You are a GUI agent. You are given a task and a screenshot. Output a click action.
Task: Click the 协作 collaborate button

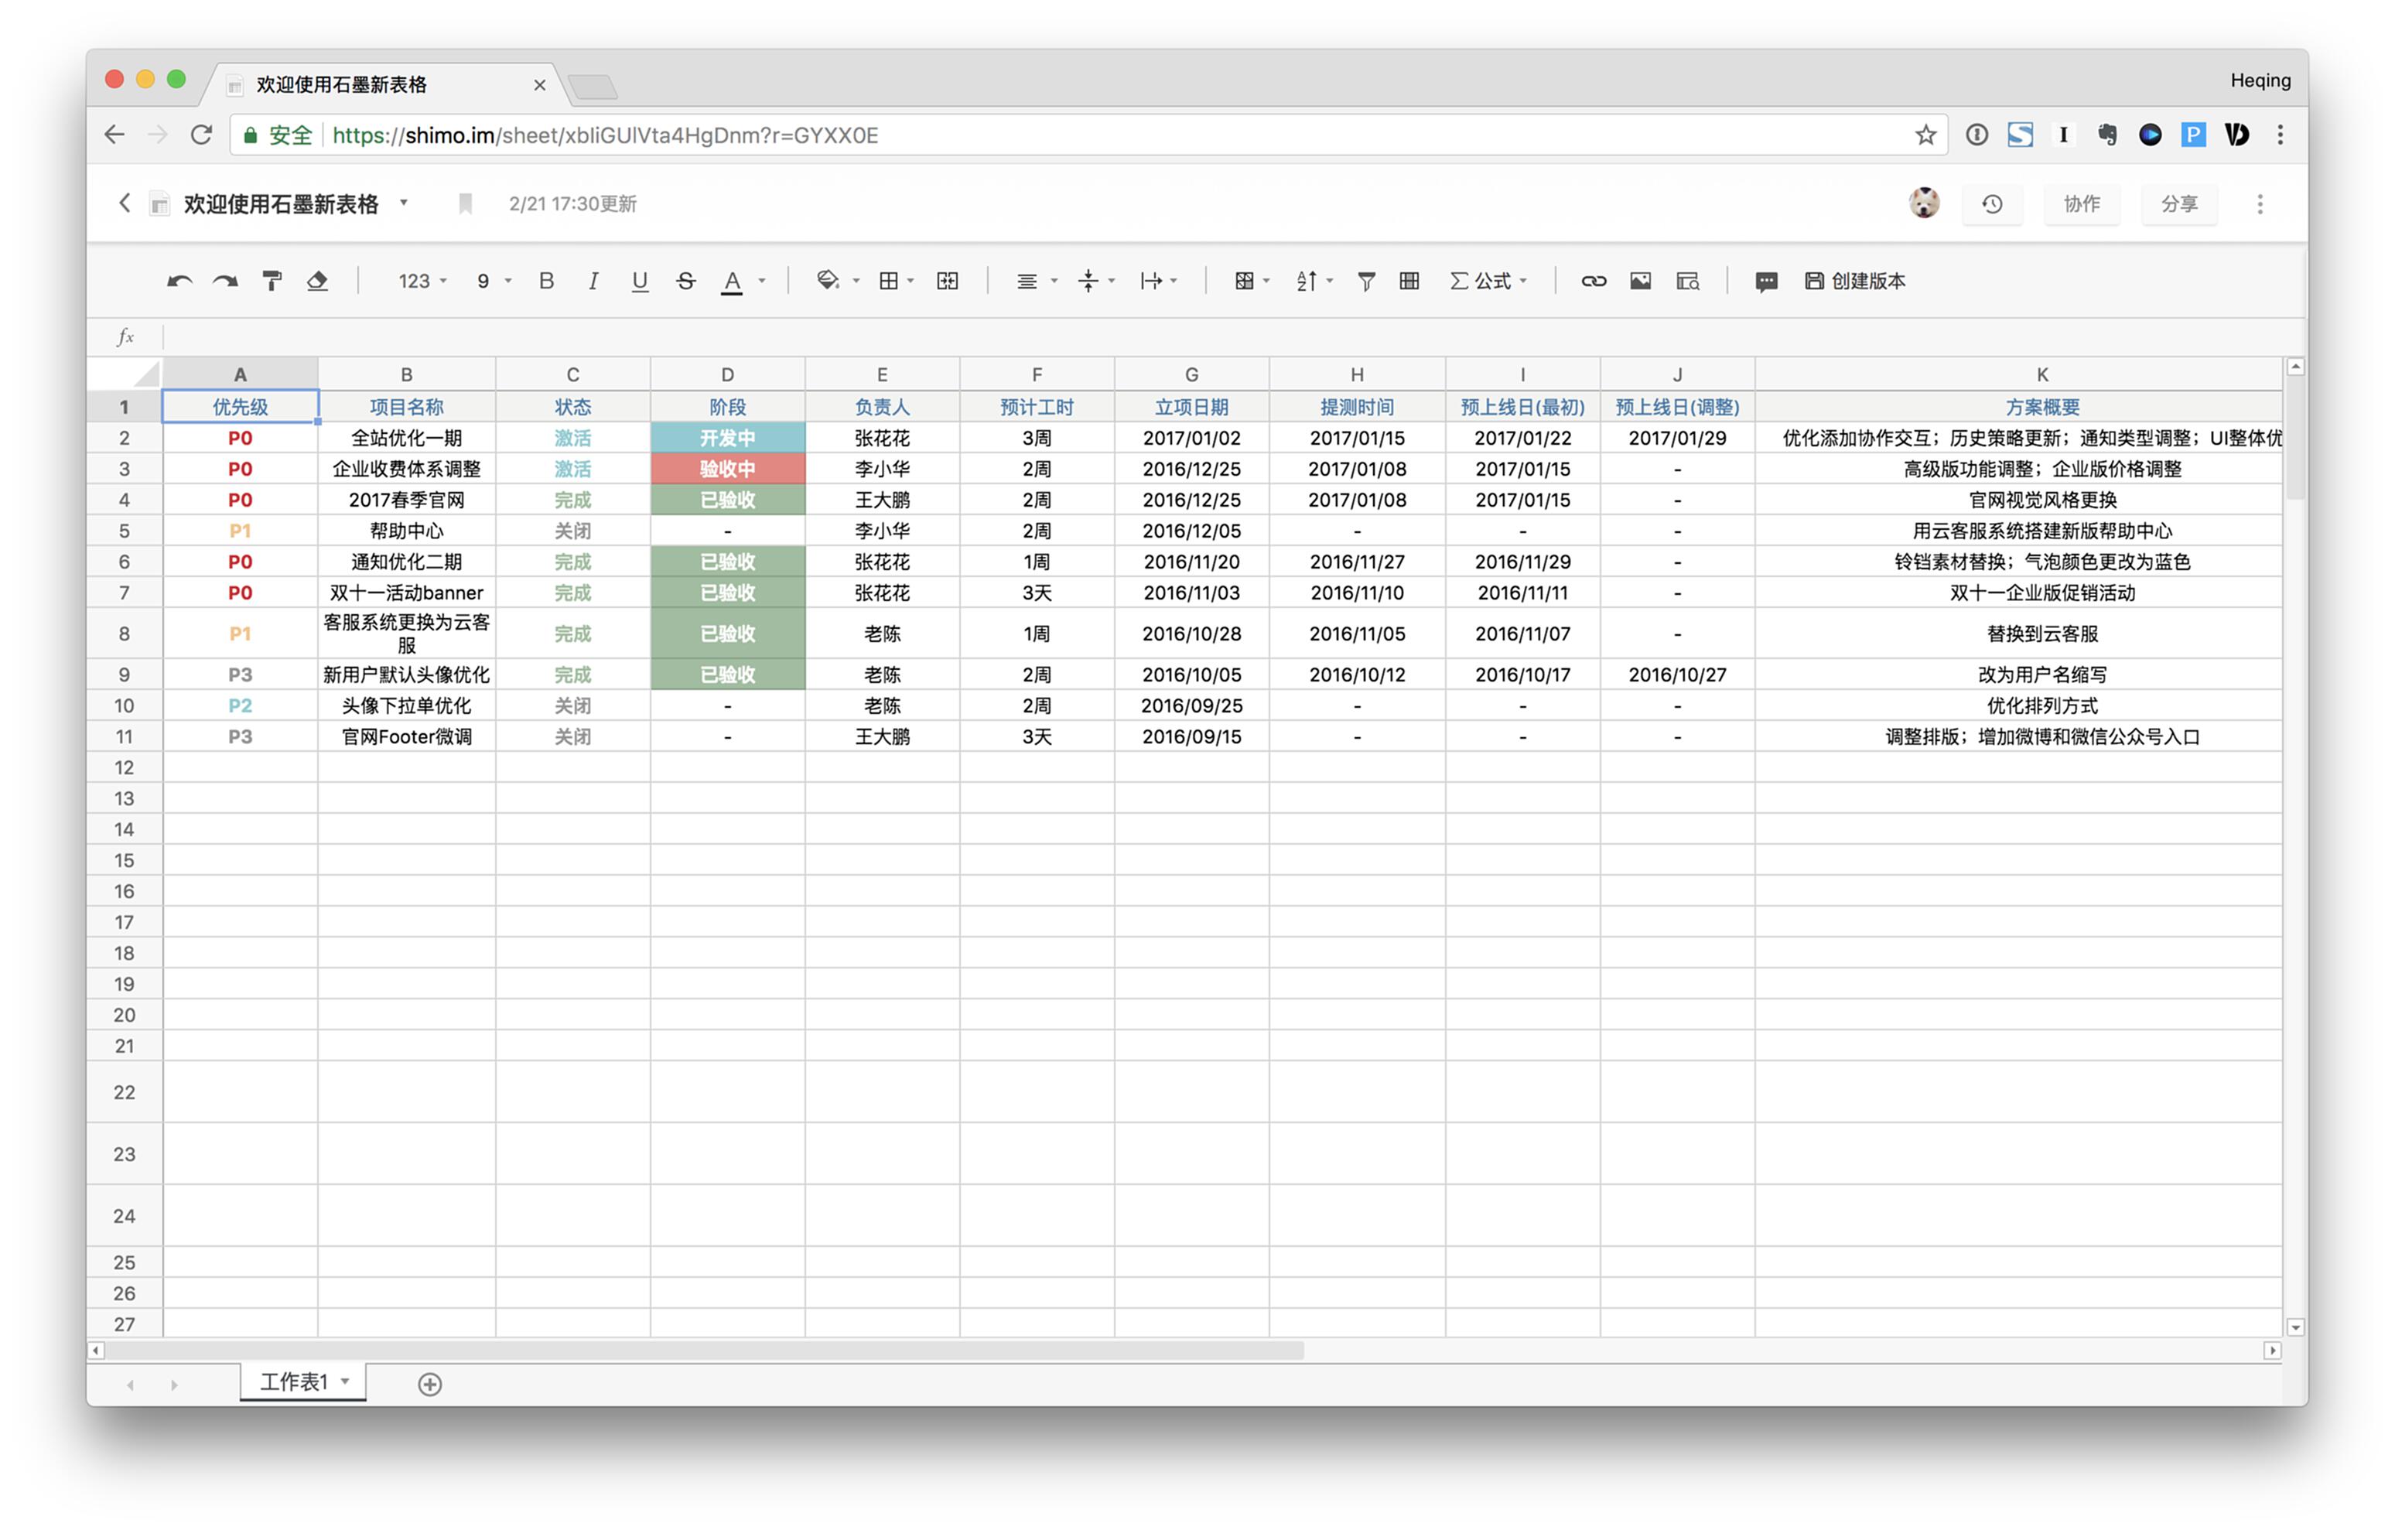pyautogui.click(x=2081, y=204)
